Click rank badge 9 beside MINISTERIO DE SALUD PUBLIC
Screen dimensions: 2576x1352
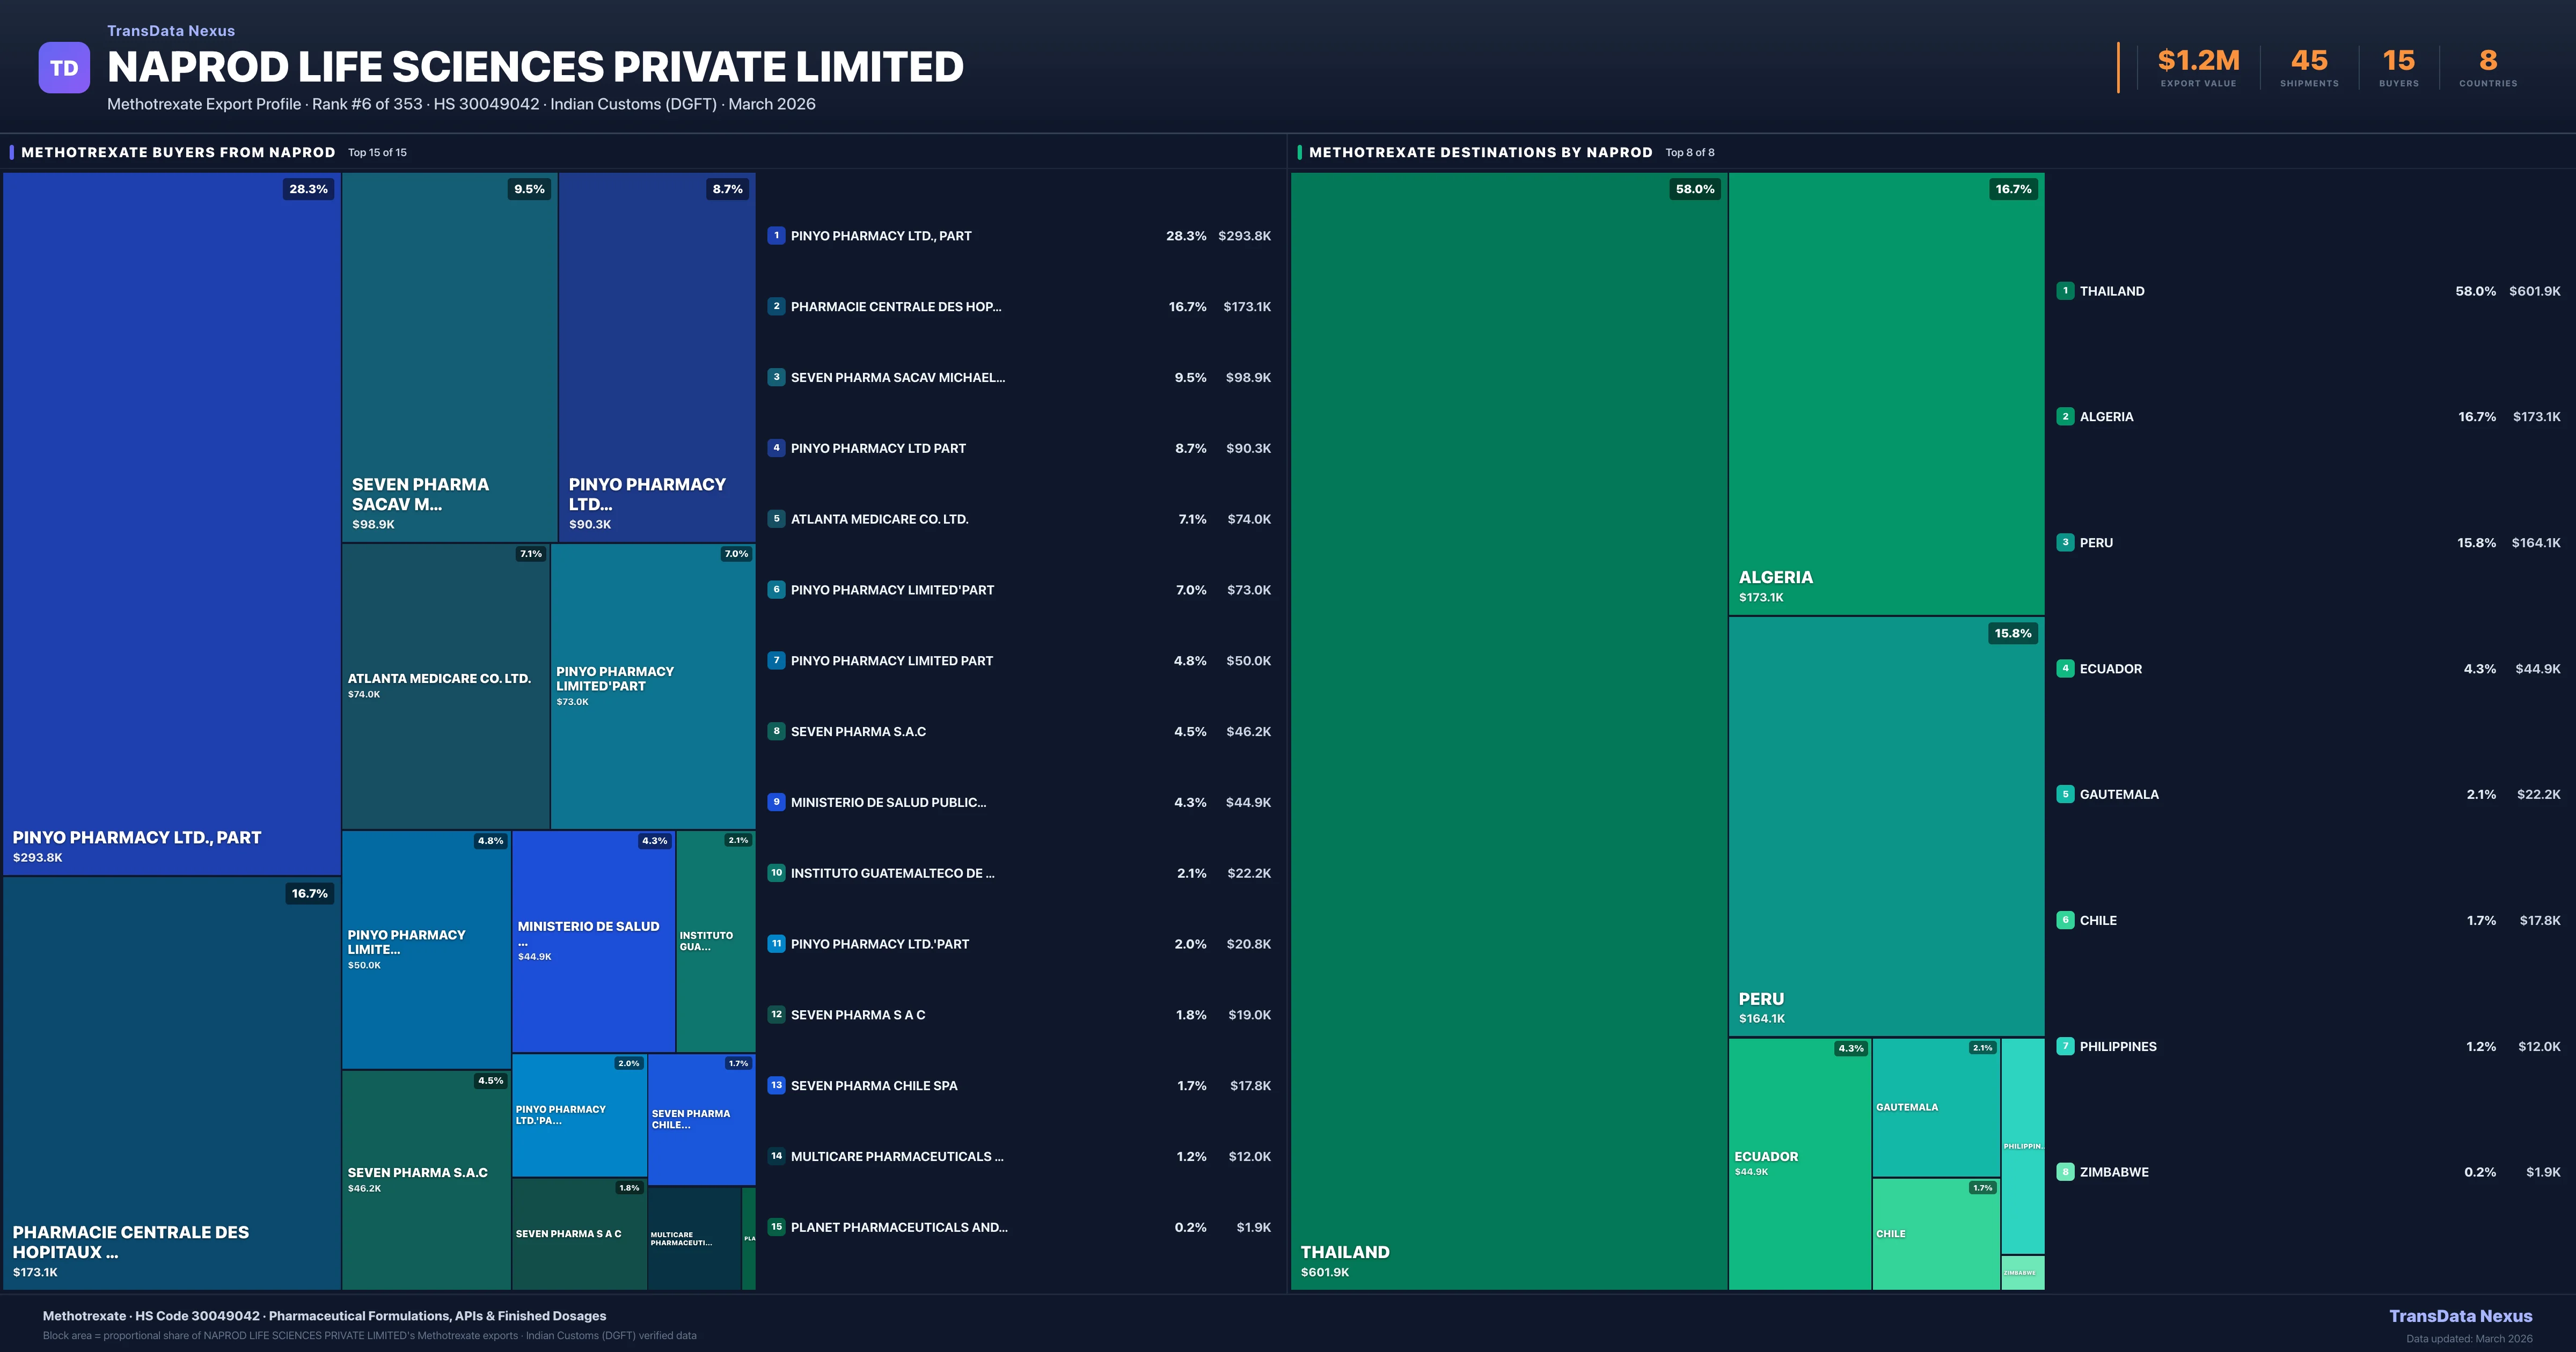776,802
